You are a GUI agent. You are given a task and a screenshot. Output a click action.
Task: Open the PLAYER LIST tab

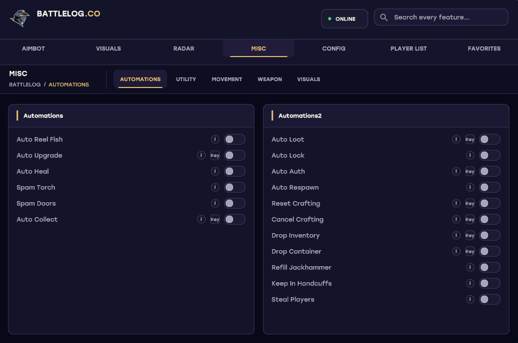tap(409, 49)
